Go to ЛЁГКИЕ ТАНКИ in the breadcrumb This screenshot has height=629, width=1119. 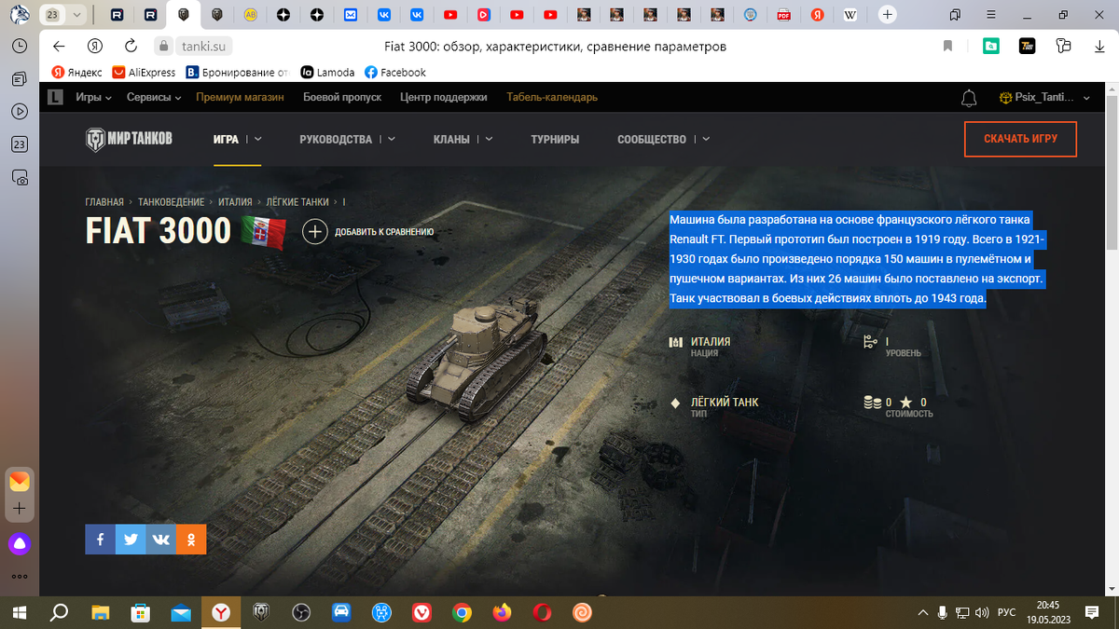(x=297, y=201)
